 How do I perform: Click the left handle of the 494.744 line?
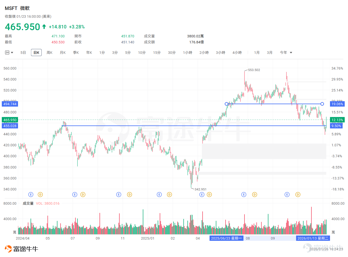coord(226,104)
